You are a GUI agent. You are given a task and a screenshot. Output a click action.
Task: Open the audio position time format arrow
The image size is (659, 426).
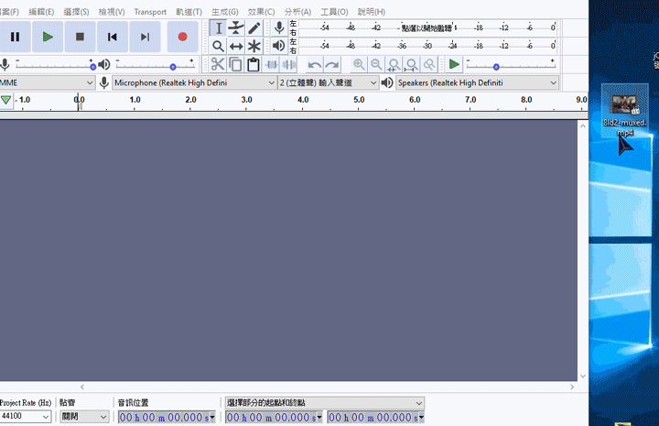[x=212, y=417]
